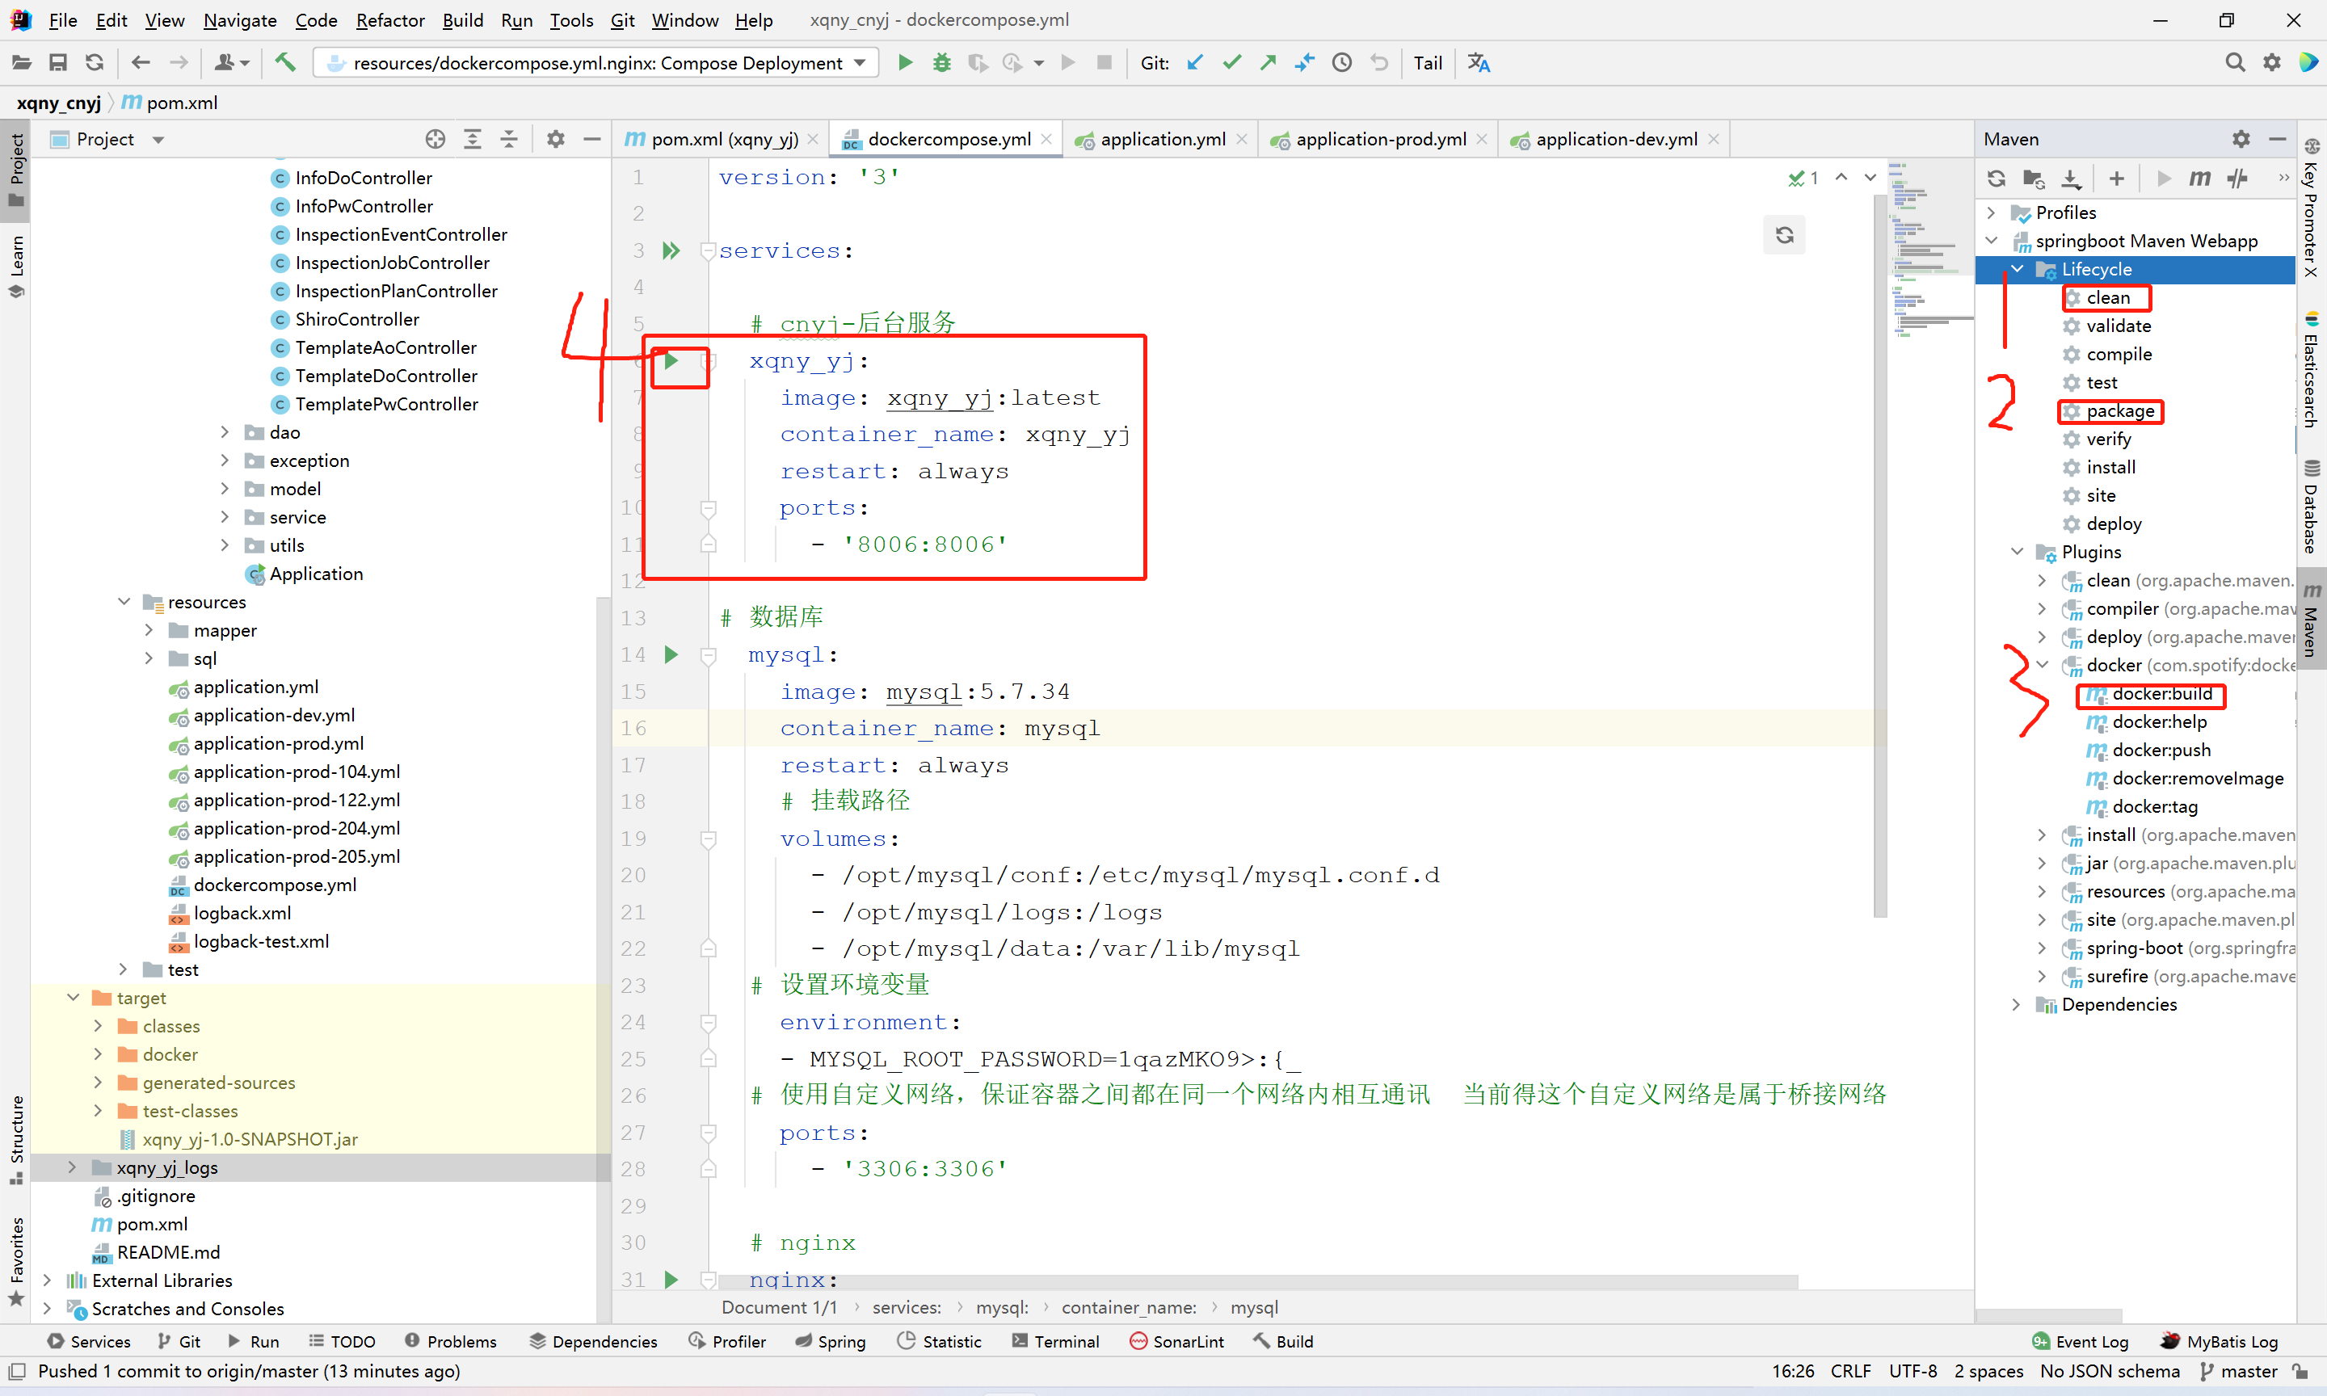Commit changes with the Git checkmark
Image resolution: width=2327 pixels, height=1396 pixels.
[x=1231, y=63]
